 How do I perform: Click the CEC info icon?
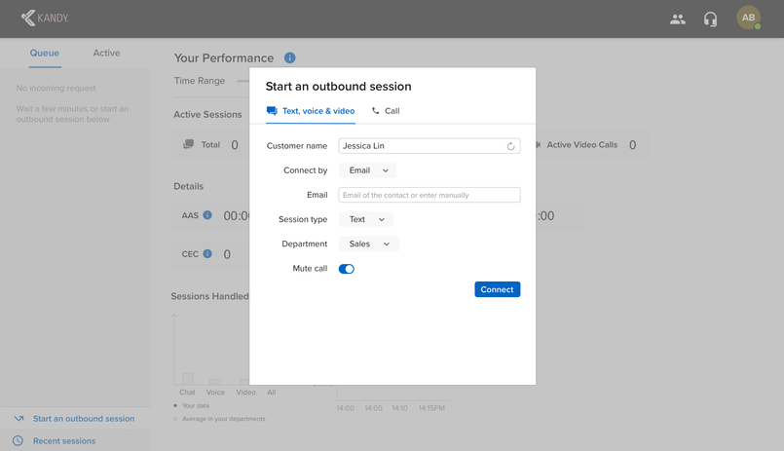[x=207, y=253]
